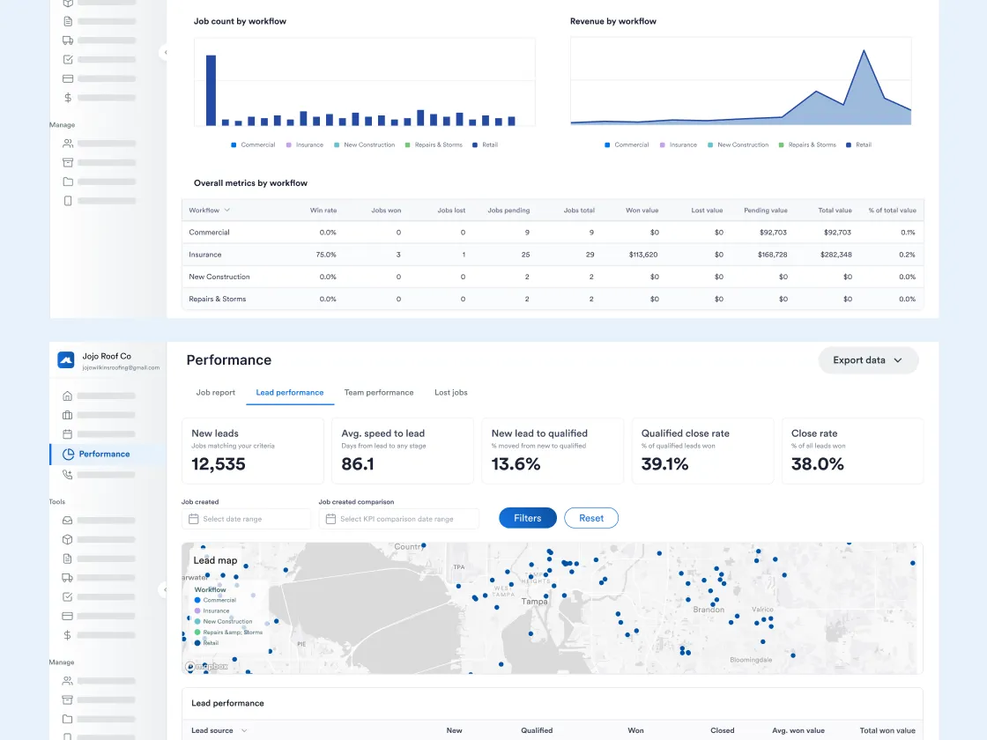Open the truck icon in the Job count panel sidebar
Viewport: 987px width, 740px height.
point(68,41)
